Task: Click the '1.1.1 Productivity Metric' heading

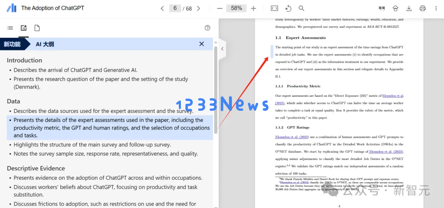Action: click(x=298, y=86)
